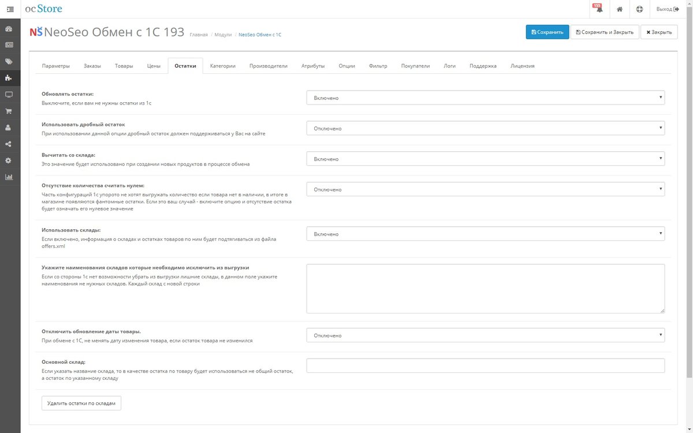The width and height of the screenshot is (693, 433).
Task: Switch to the Товары tab
Action: point(124,66)
